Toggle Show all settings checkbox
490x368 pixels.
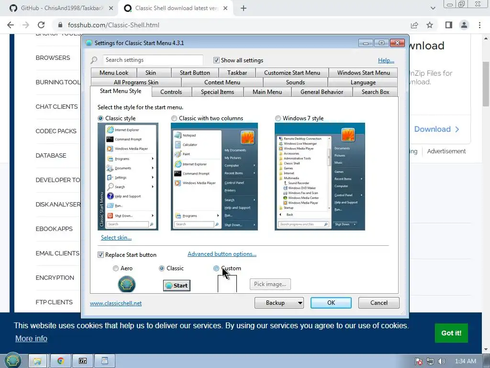[x=216, y=60]
